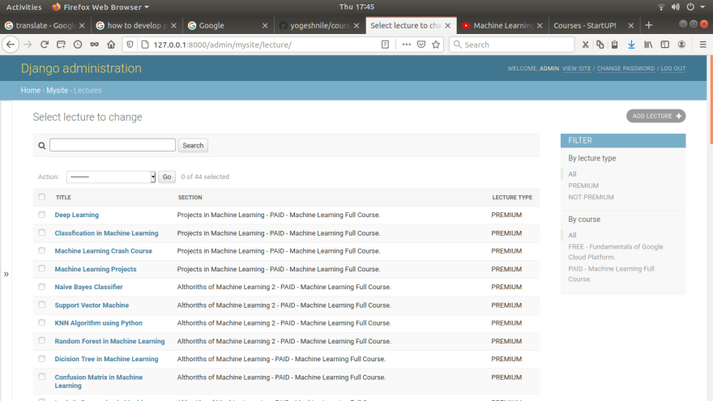Viewport: 713px width, 401px height.
Task: Open network wifi indicator
Action: pyautogui.click(x=661, y=6)
